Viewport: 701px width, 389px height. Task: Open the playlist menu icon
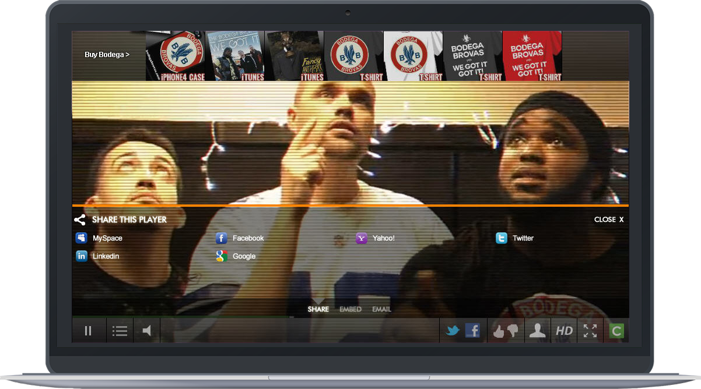[120, 331]
